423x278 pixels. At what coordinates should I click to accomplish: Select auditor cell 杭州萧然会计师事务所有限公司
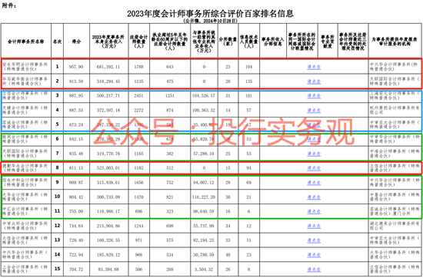click(x=395, y=110)
